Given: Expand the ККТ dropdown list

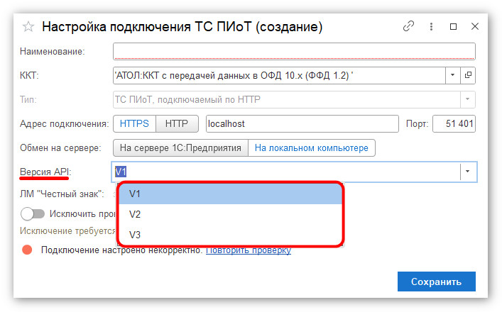Looking at the screenshot, I should 453,75.
